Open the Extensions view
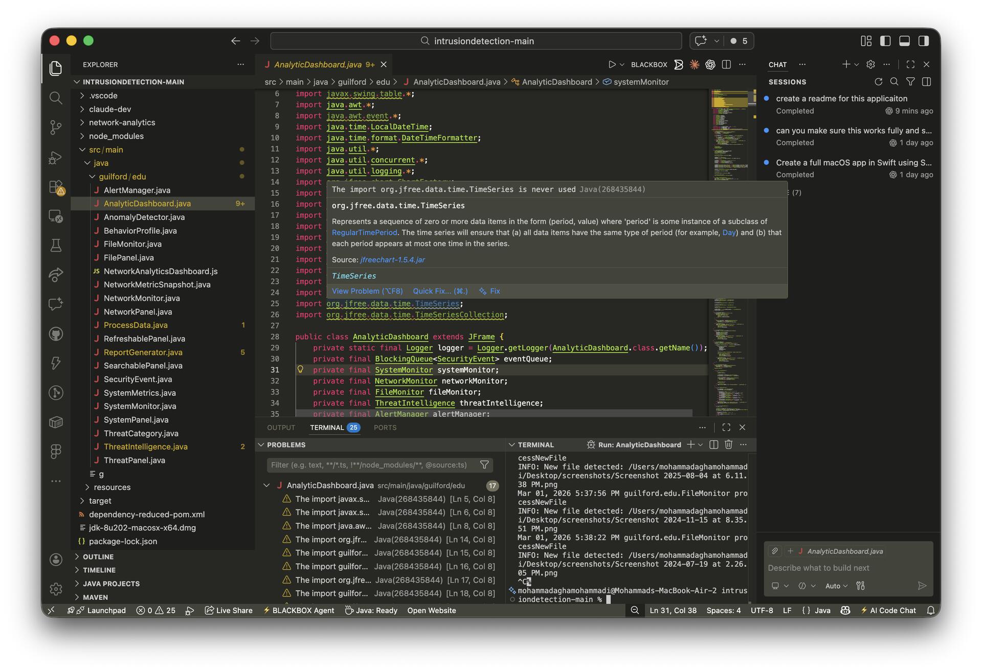 (56, 187)
